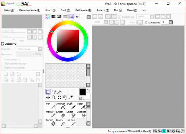Open the Холст menu
The height and width of the screenshot is (134, 186).
click(x=50, y=10)
